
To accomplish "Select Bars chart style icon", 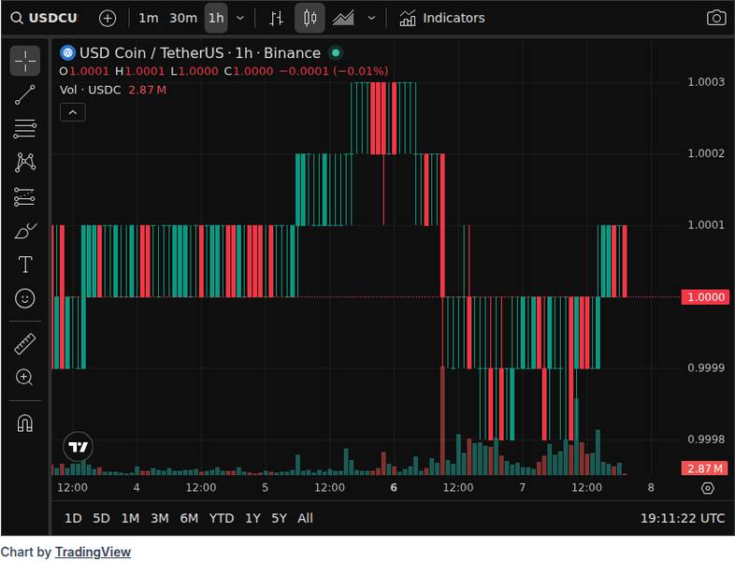I will tap(276, 19).
